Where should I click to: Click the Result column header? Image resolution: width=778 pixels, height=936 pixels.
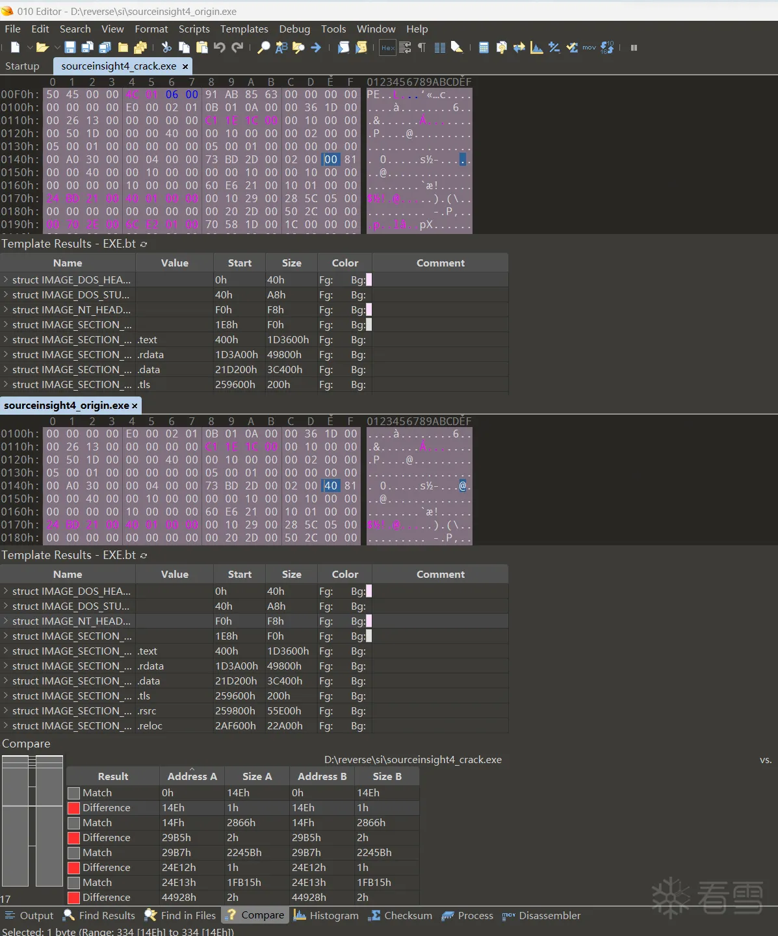click(113, 776)
